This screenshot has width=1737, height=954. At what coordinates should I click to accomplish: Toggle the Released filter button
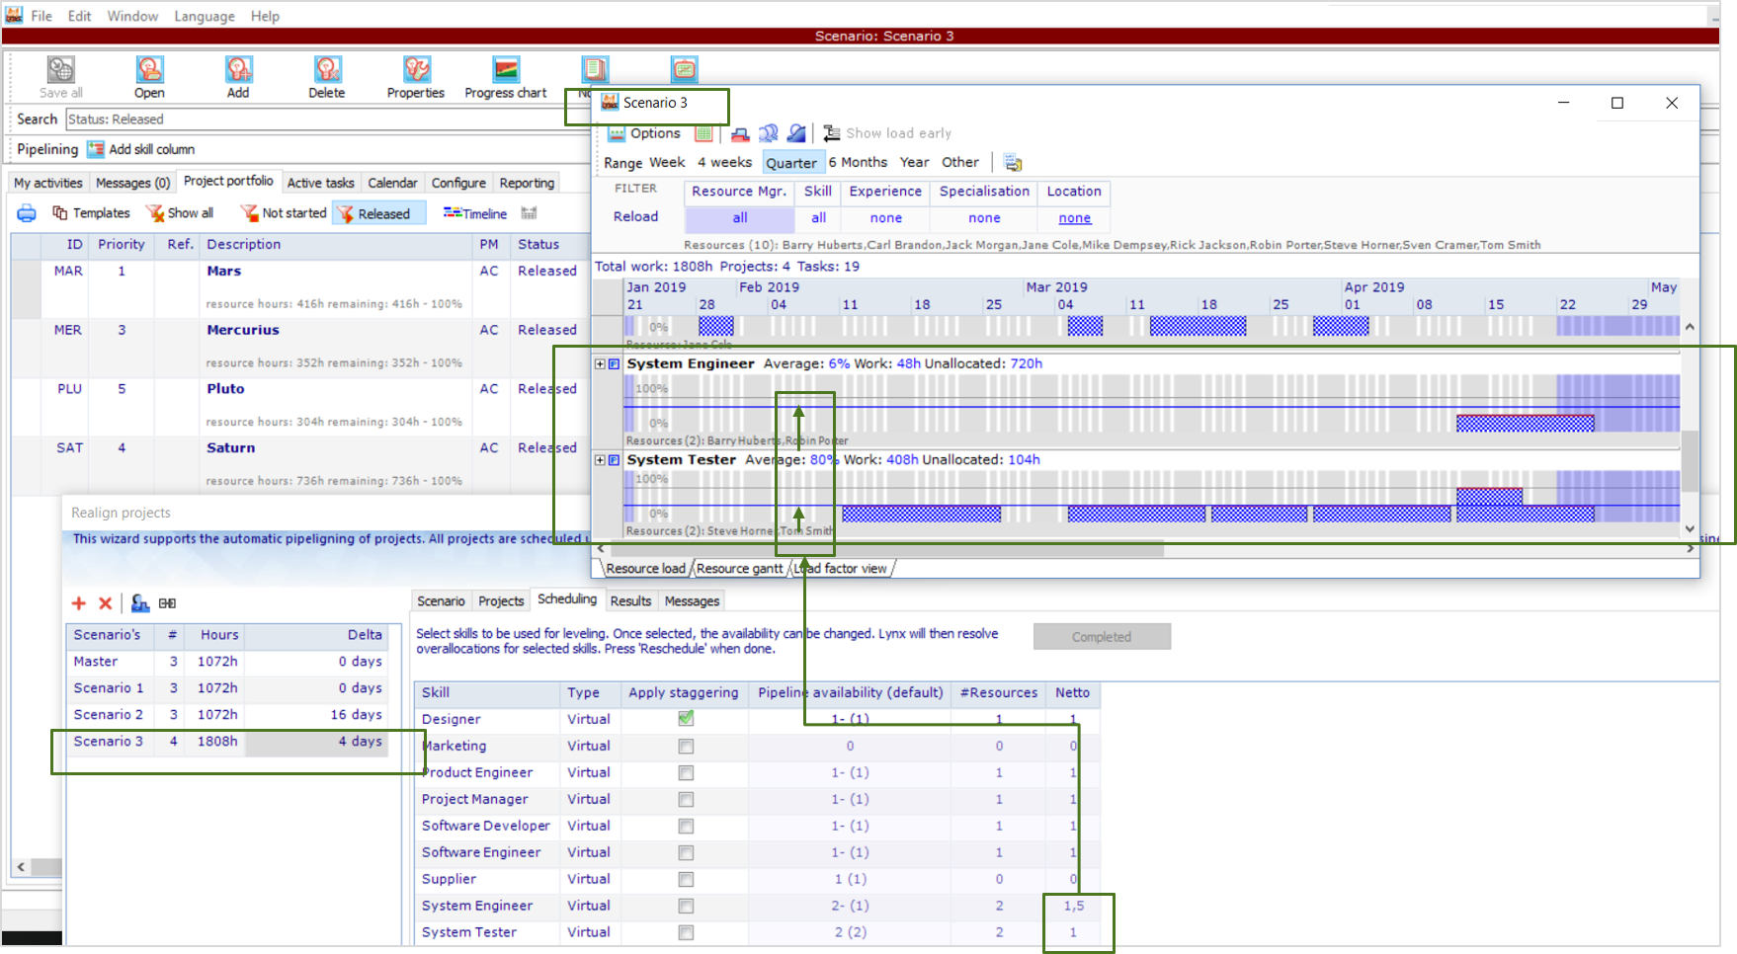click(x=378, y=213)
